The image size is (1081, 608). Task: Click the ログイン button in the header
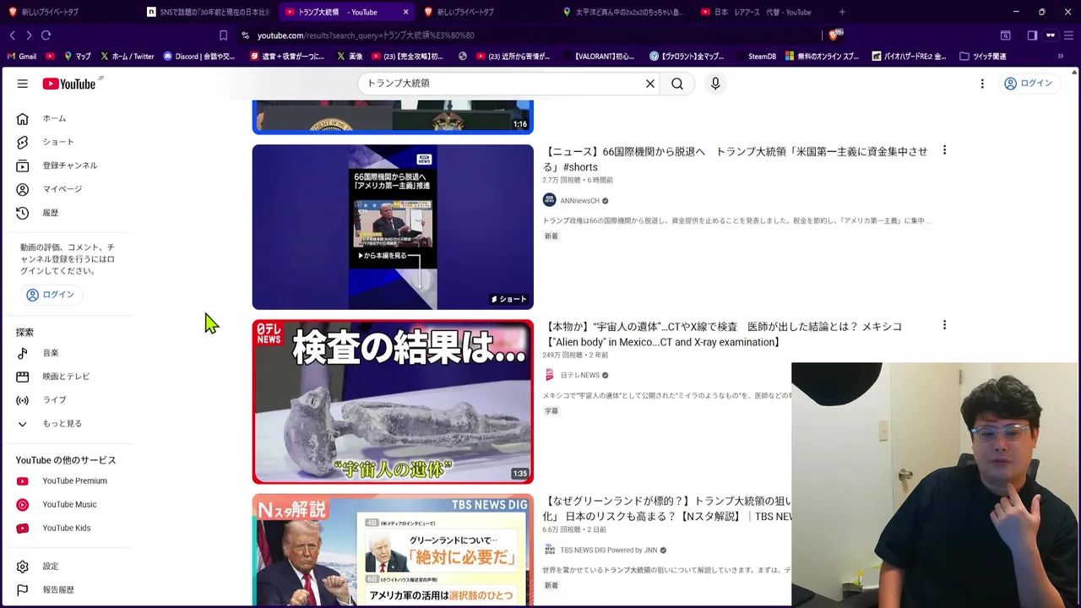(x=1028, y=84)
